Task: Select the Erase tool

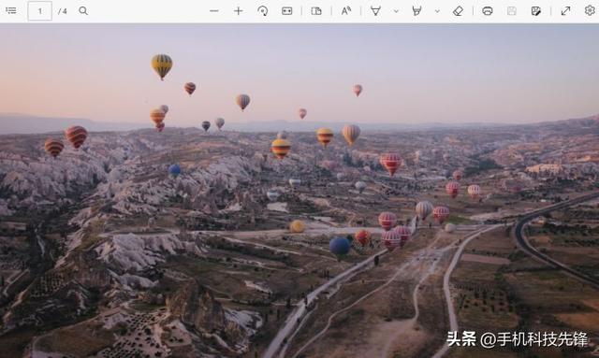Action: [458, 10]
